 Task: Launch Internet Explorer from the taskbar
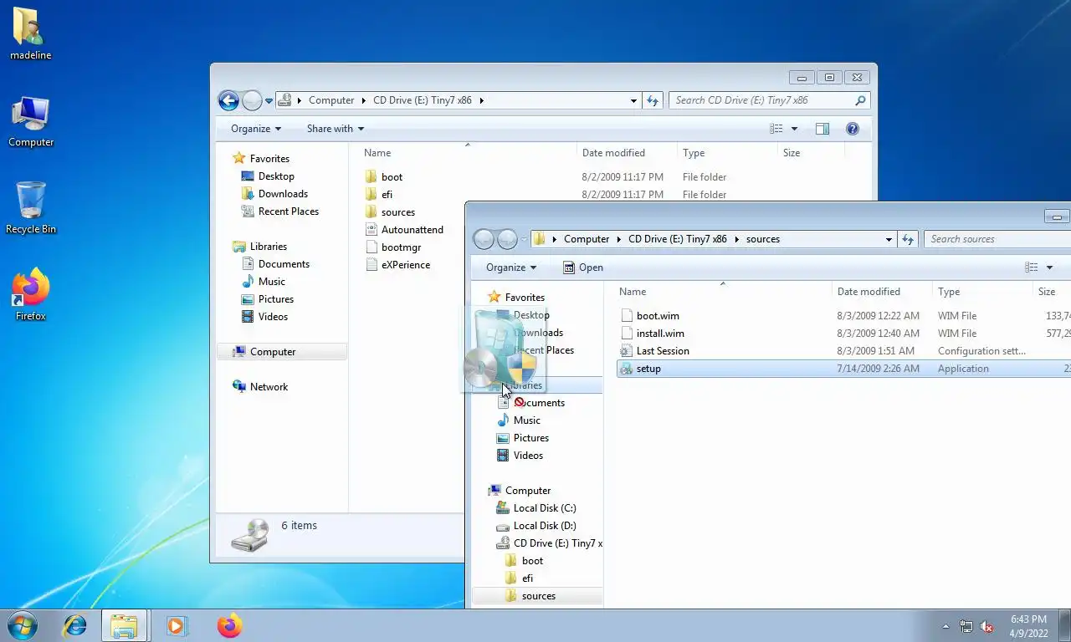pyautogui.click(x=75, y=624)
